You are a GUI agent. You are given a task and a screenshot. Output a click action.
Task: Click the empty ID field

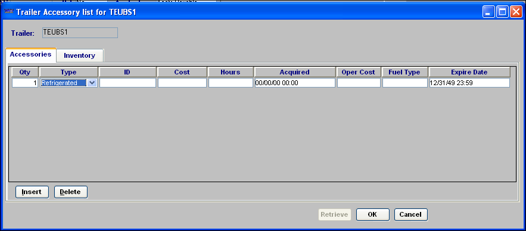click(x=127, y=83)
